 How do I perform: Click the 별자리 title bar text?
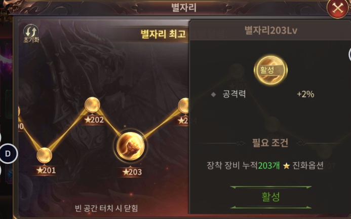pyautogui.click(x=184, y=8)
